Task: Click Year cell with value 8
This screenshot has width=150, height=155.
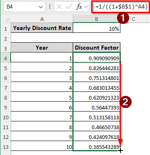Action: 42,126
